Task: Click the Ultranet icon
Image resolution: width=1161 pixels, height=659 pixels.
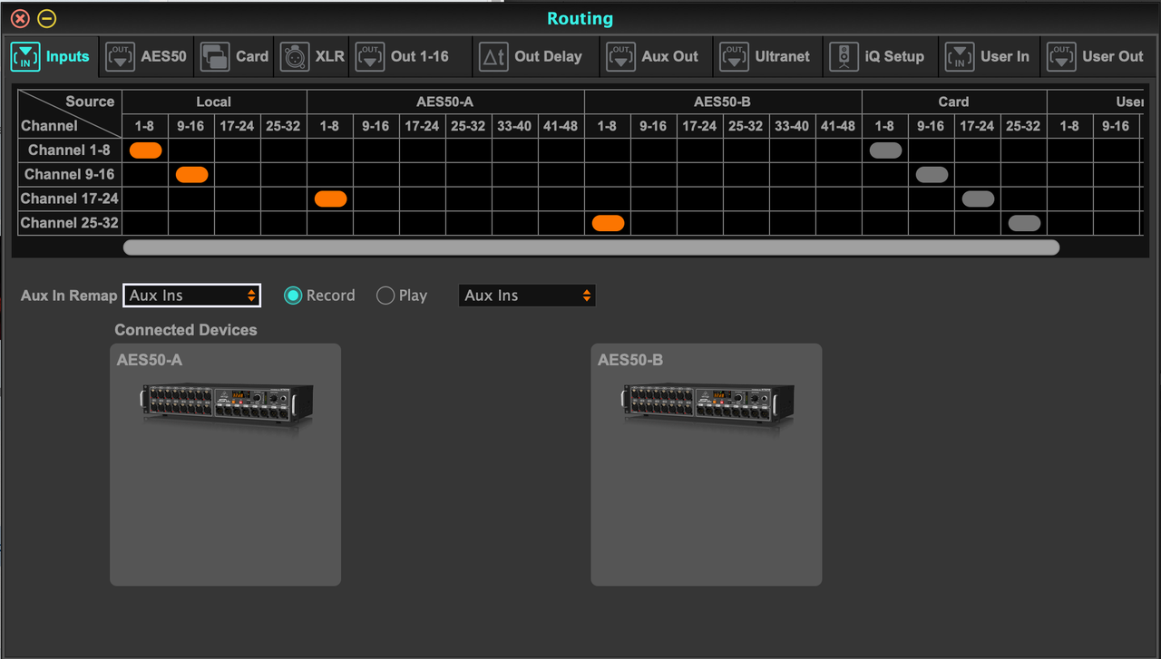Action: tap(734, 56)
